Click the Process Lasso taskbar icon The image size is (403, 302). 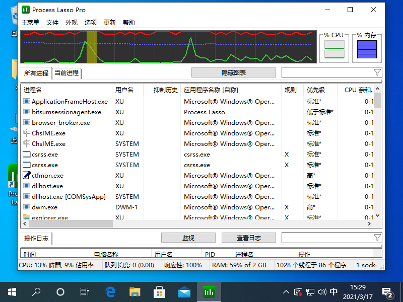coord(209,291)
